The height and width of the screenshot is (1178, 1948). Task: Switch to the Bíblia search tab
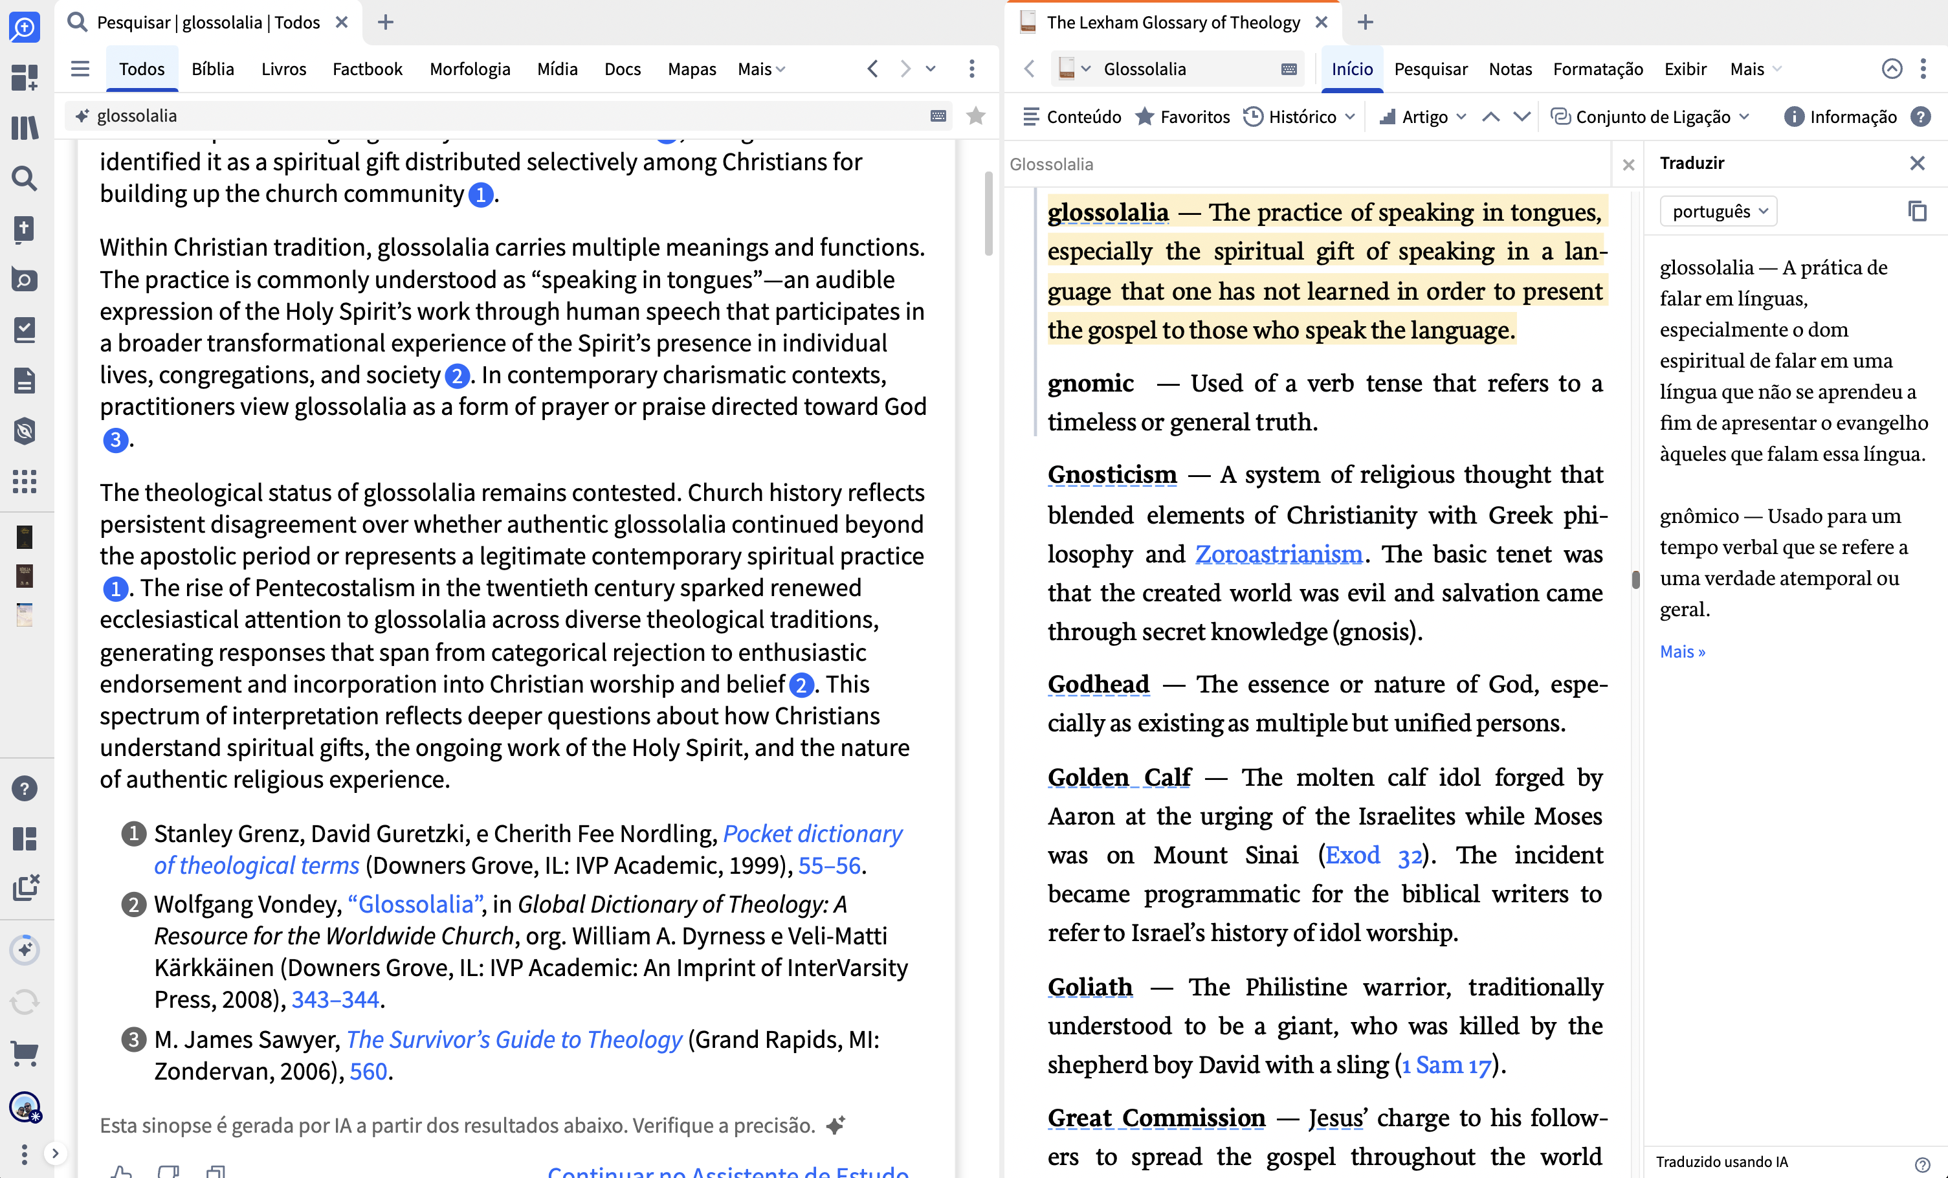[x=213, y=69]
